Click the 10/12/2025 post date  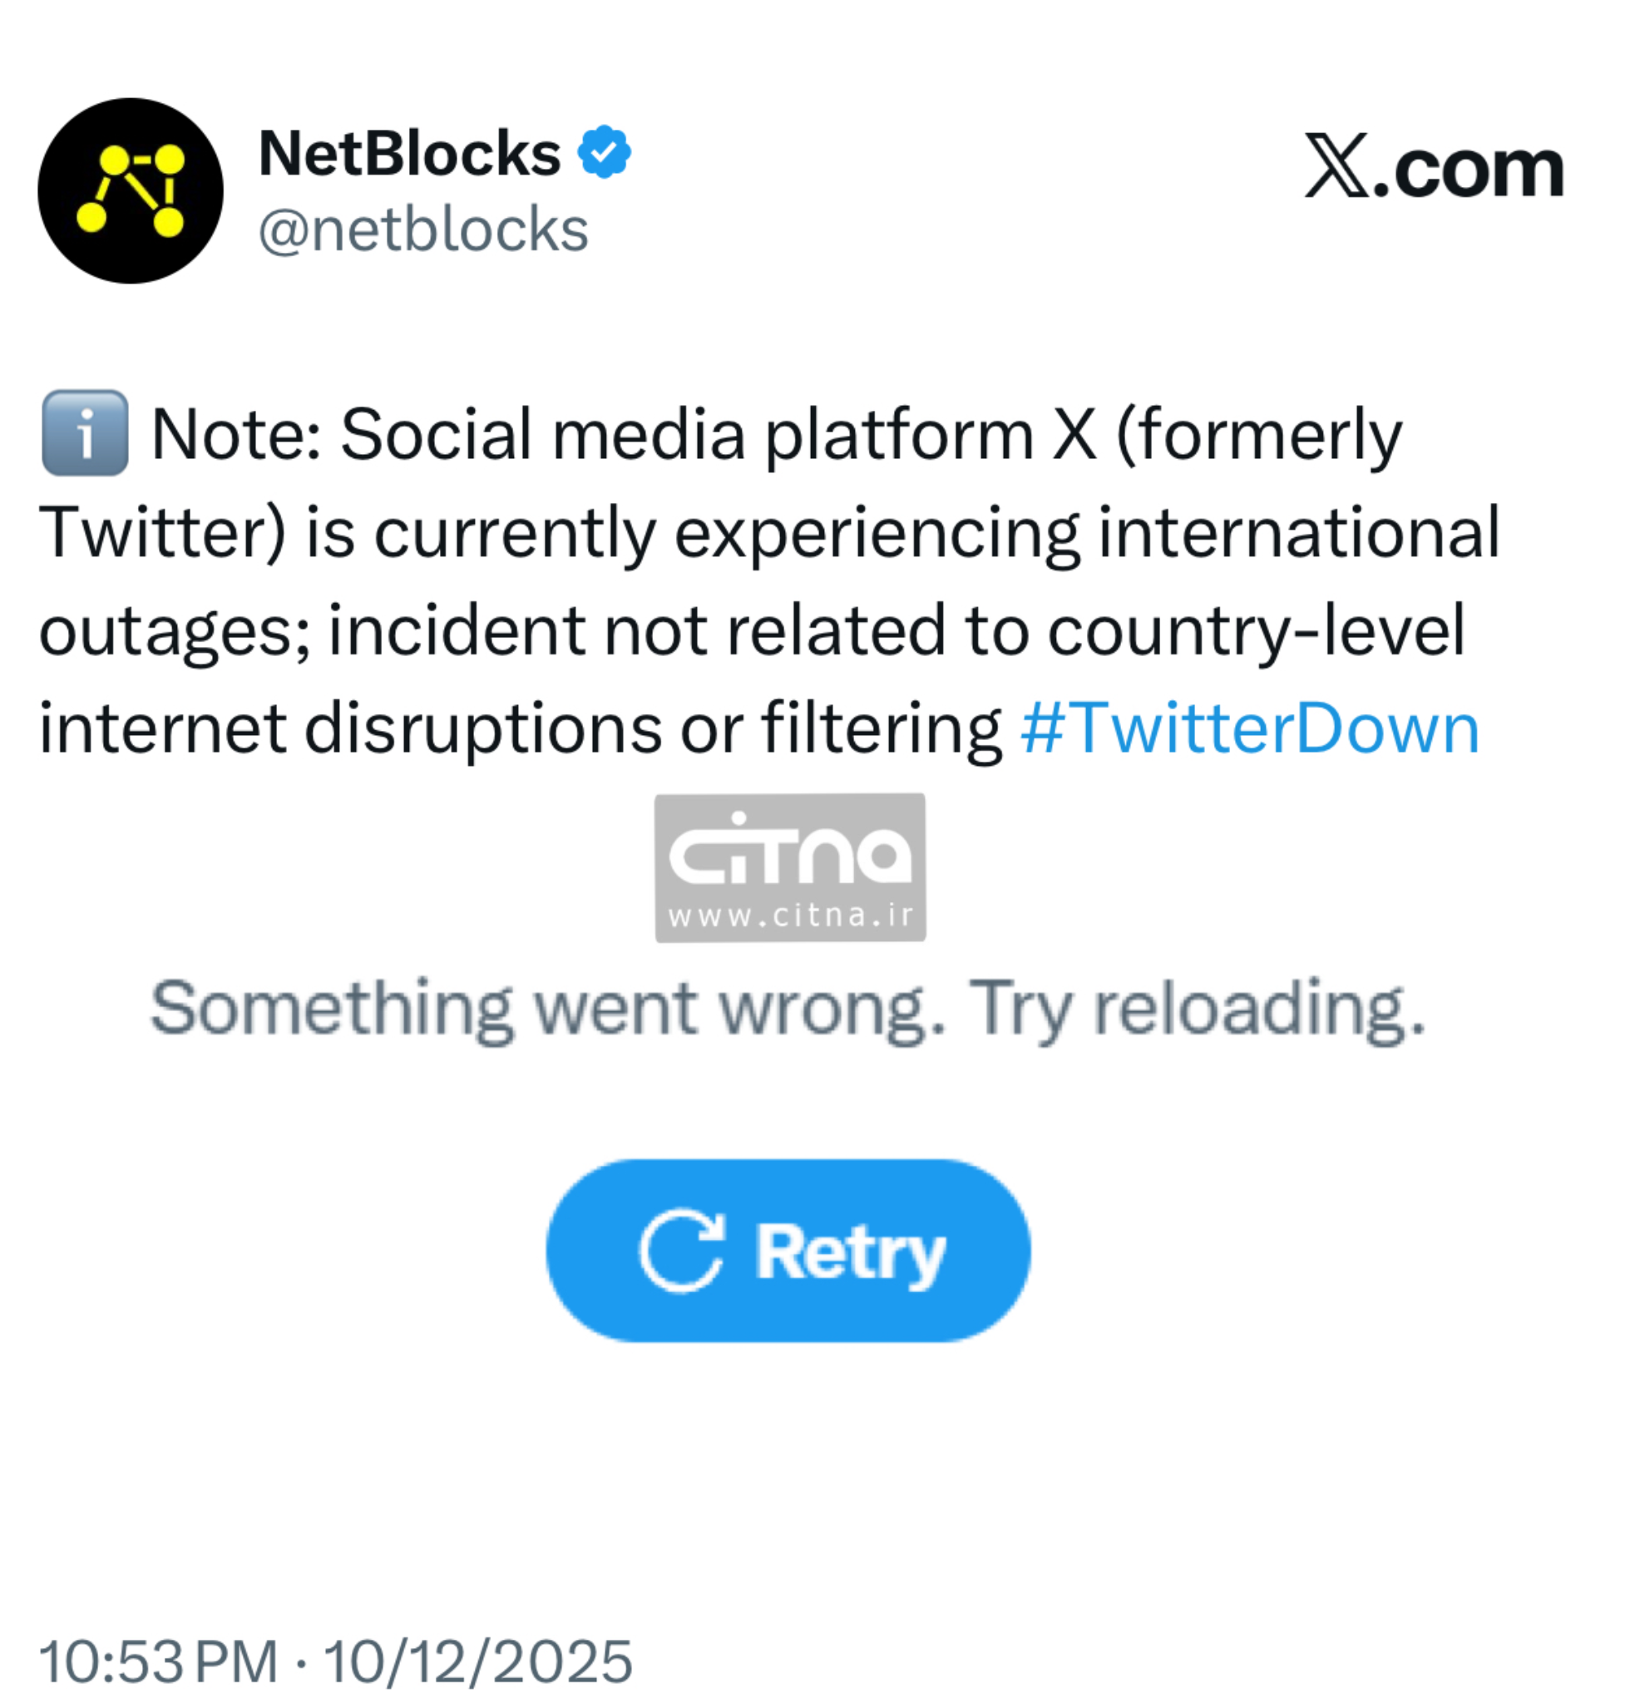[x=478, y=1661]
